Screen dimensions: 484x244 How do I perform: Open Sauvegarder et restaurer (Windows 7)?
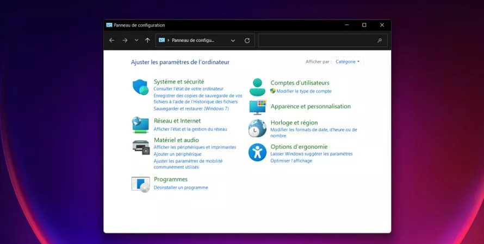click(191, 108)
